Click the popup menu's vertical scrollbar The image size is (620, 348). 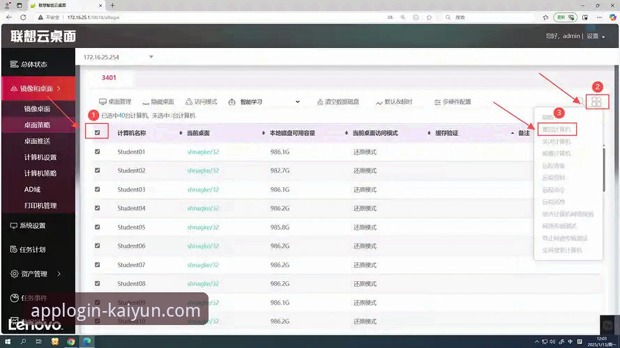coord(604,170)
